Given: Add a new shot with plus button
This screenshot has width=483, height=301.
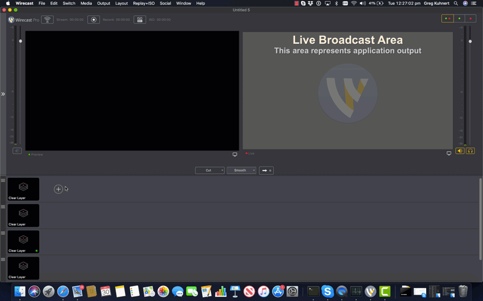Looking at the screenshot, I should pyautogui.click(x=58, y=189).
